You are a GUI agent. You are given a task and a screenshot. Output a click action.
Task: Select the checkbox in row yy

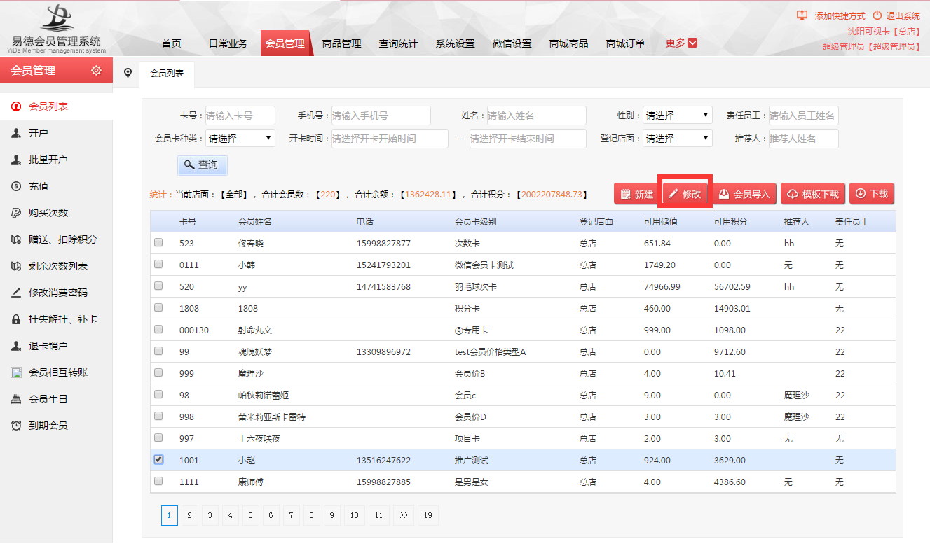[158, 286]
